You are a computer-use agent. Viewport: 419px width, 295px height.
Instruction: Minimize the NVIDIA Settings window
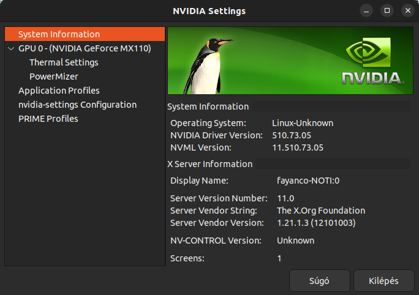(x=366, y=10)
